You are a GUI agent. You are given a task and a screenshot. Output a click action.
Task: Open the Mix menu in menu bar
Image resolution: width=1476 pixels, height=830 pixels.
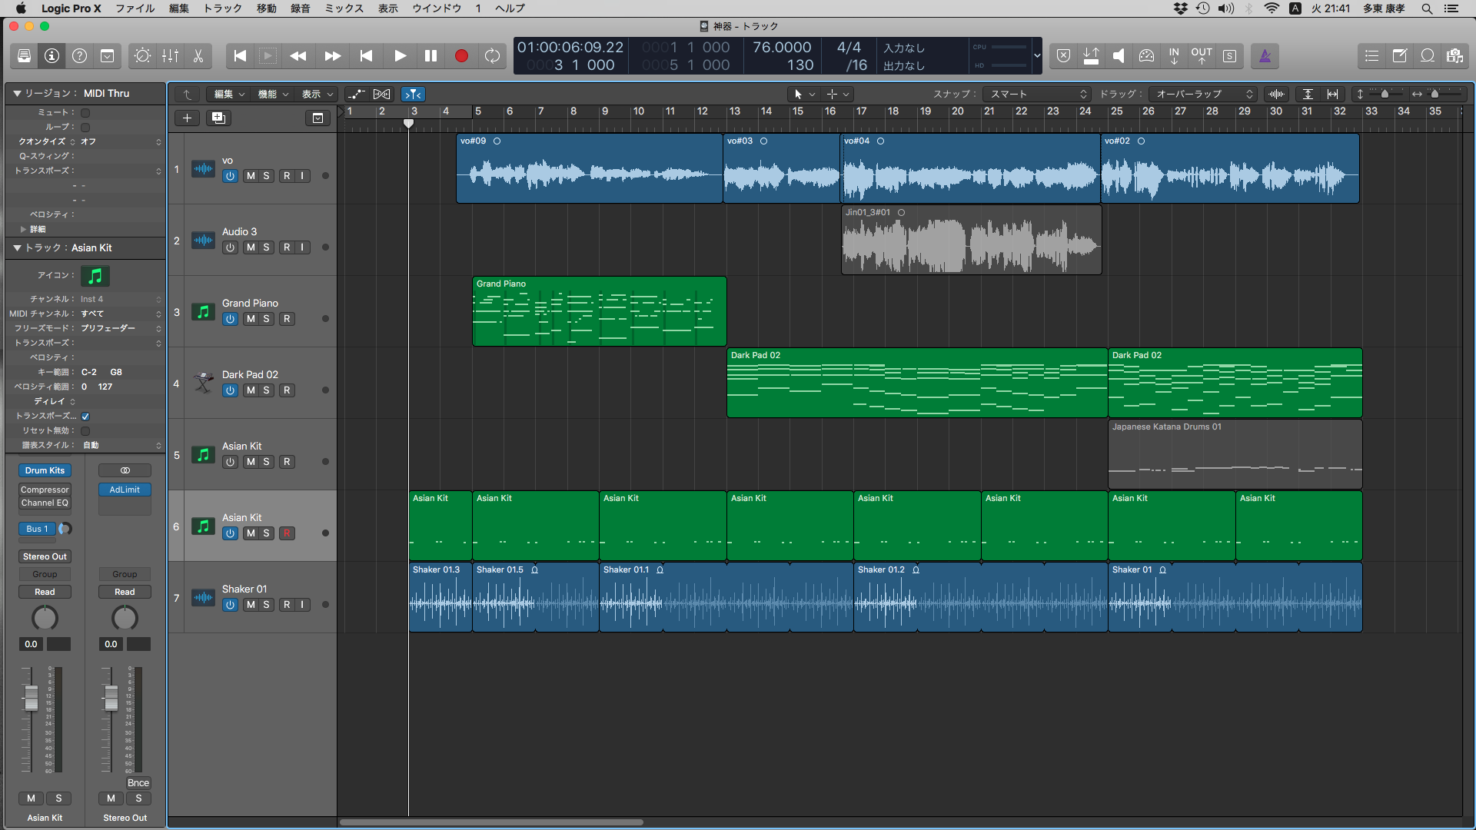coord(344,8)
